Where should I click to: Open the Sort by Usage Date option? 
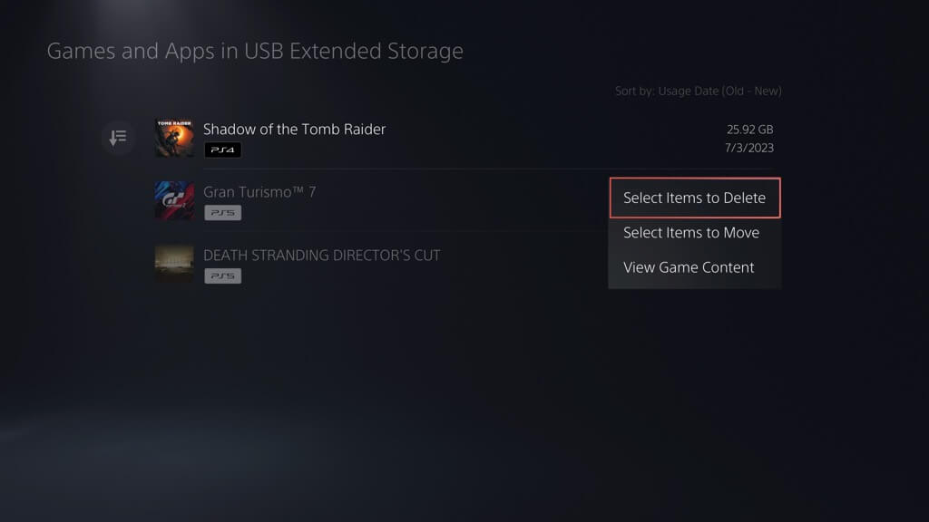pyautogui.click(x=698, y=91)
